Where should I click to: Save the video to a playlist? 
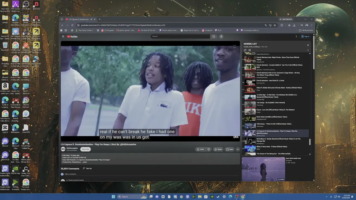(x=229, y=149)
